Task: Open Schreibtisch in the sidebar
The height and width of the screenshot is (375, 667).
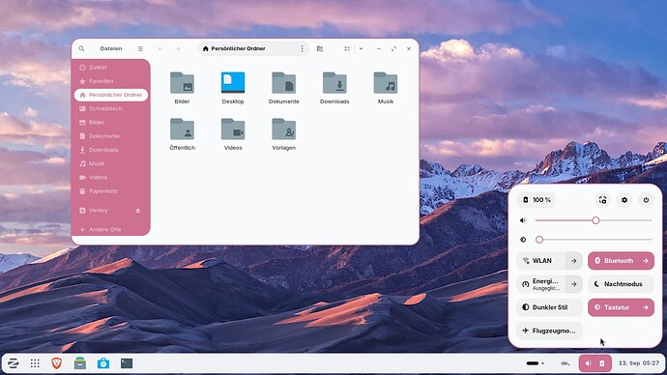Action: (110, 108)
